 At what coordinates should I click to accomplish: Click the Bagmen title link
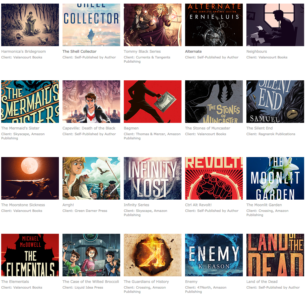[x=131, y=128]
